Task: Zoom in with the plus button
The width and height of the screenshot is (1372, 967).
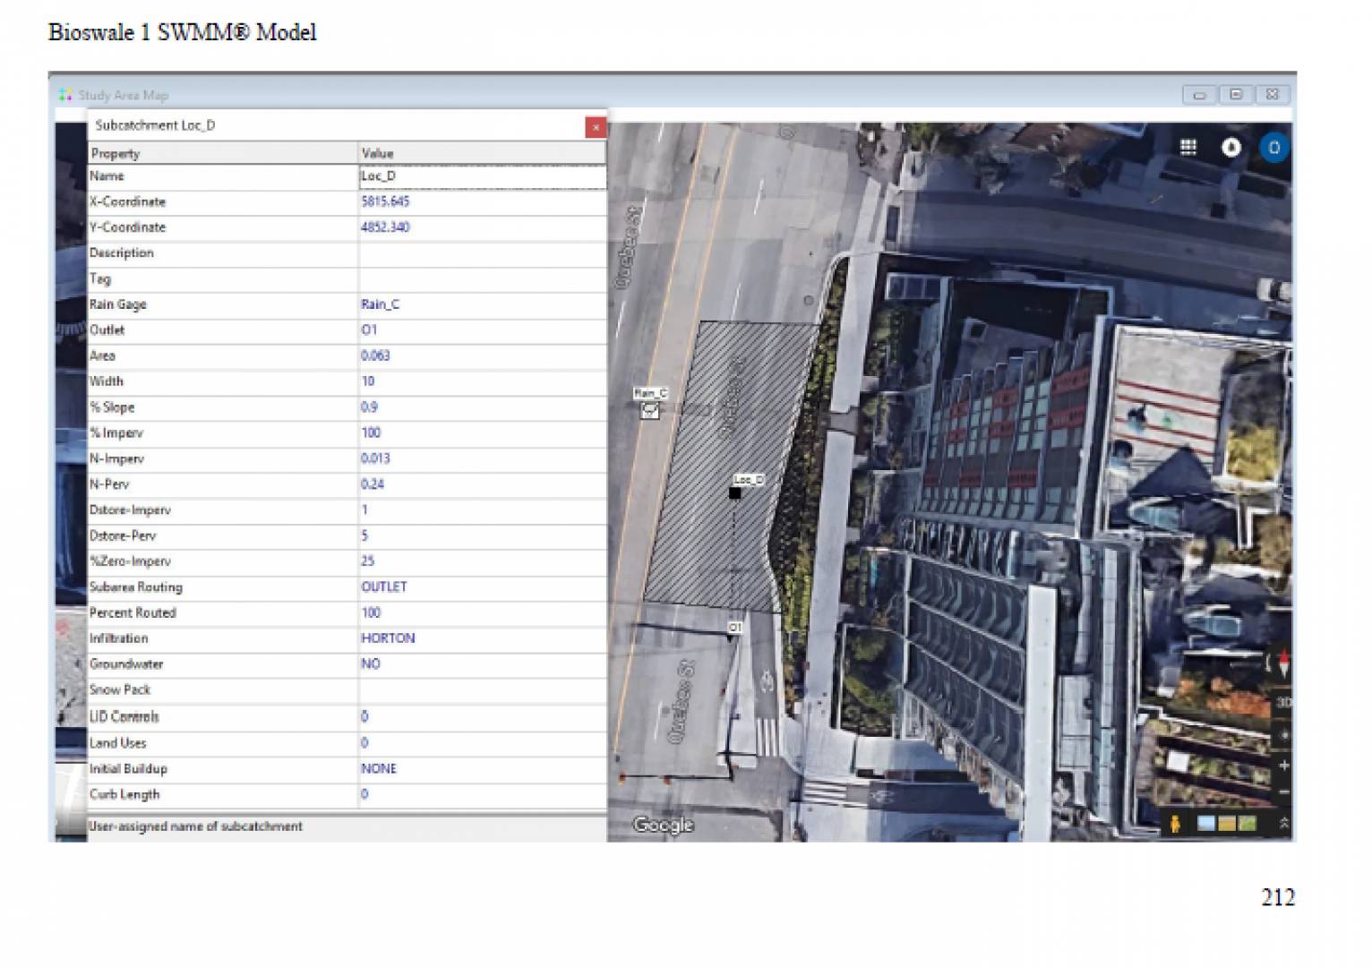Action: click(1283, 766)
